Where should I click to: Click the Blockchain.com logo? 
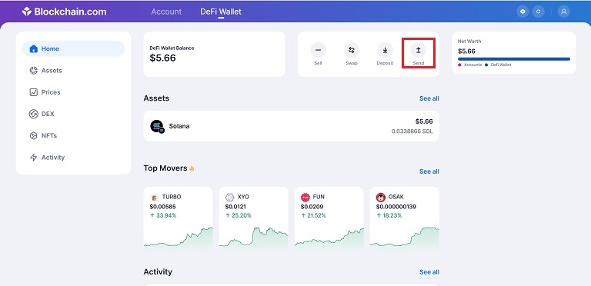[64, 12]
